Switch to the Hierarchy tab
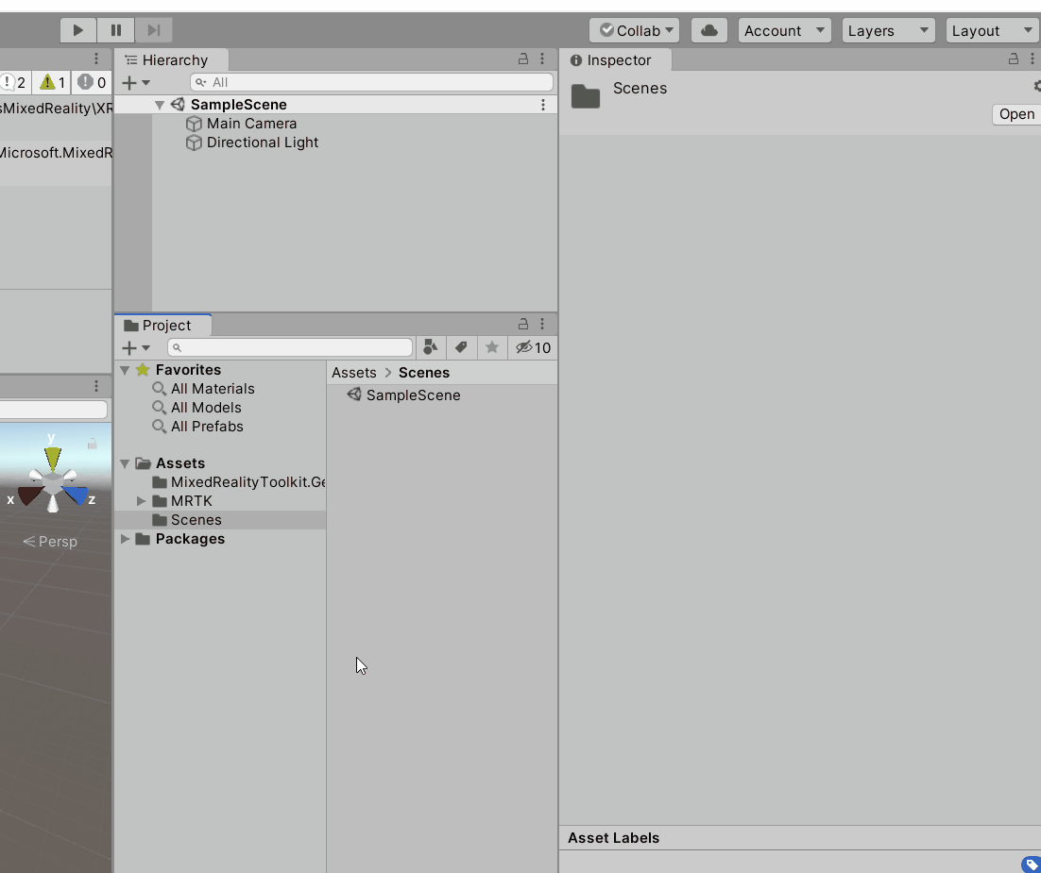The image size is (1041, 873). pyautogui.click(x=172, y=59)
